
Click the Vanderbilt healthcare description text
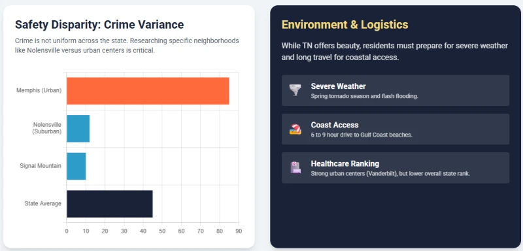[390, 174]
